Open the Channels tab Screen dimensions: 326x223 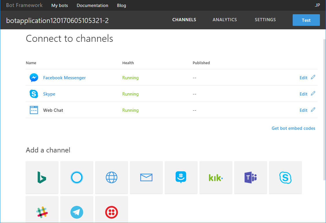click(x=184, y=19)
